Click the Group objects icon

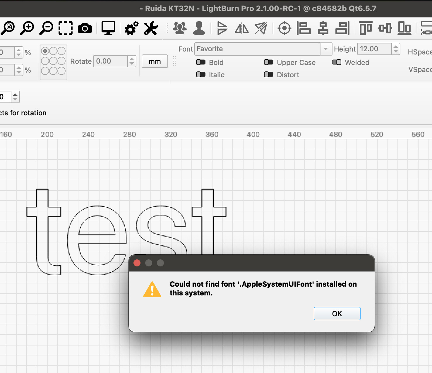[x=180, y=28]
